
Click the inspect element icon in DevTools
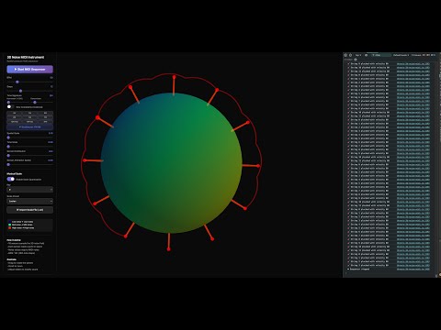pyautogui.click(x=345, y=55)
